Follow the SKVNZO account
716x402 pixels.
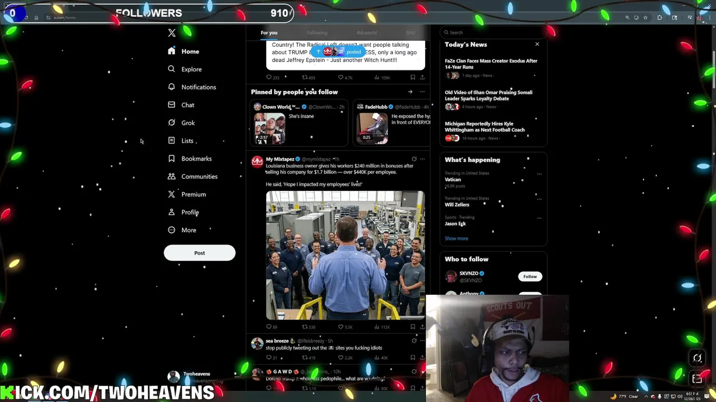pos(530,276)
